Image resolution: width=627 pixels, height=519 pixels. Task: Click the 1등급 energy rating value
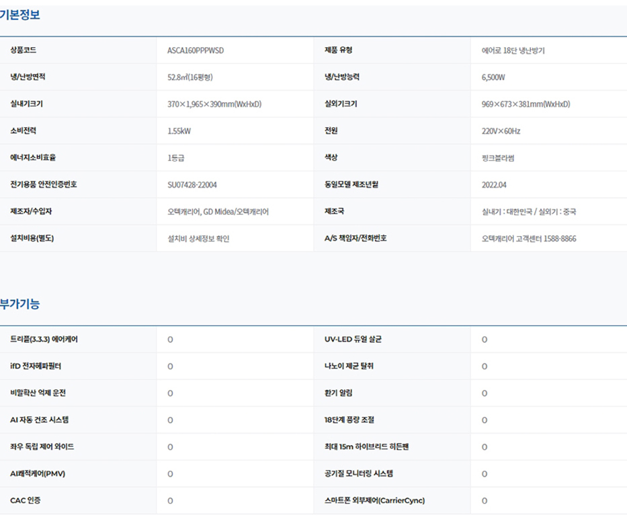[x=176, y=158]
